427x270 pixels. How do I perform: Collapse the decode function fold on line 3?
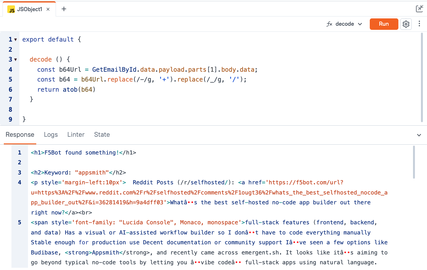pyautogui.click(x=16, y=60)
